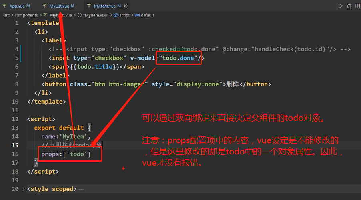Click line number 15 in gutter
This screenshot has height=200, width=361.
15,145
